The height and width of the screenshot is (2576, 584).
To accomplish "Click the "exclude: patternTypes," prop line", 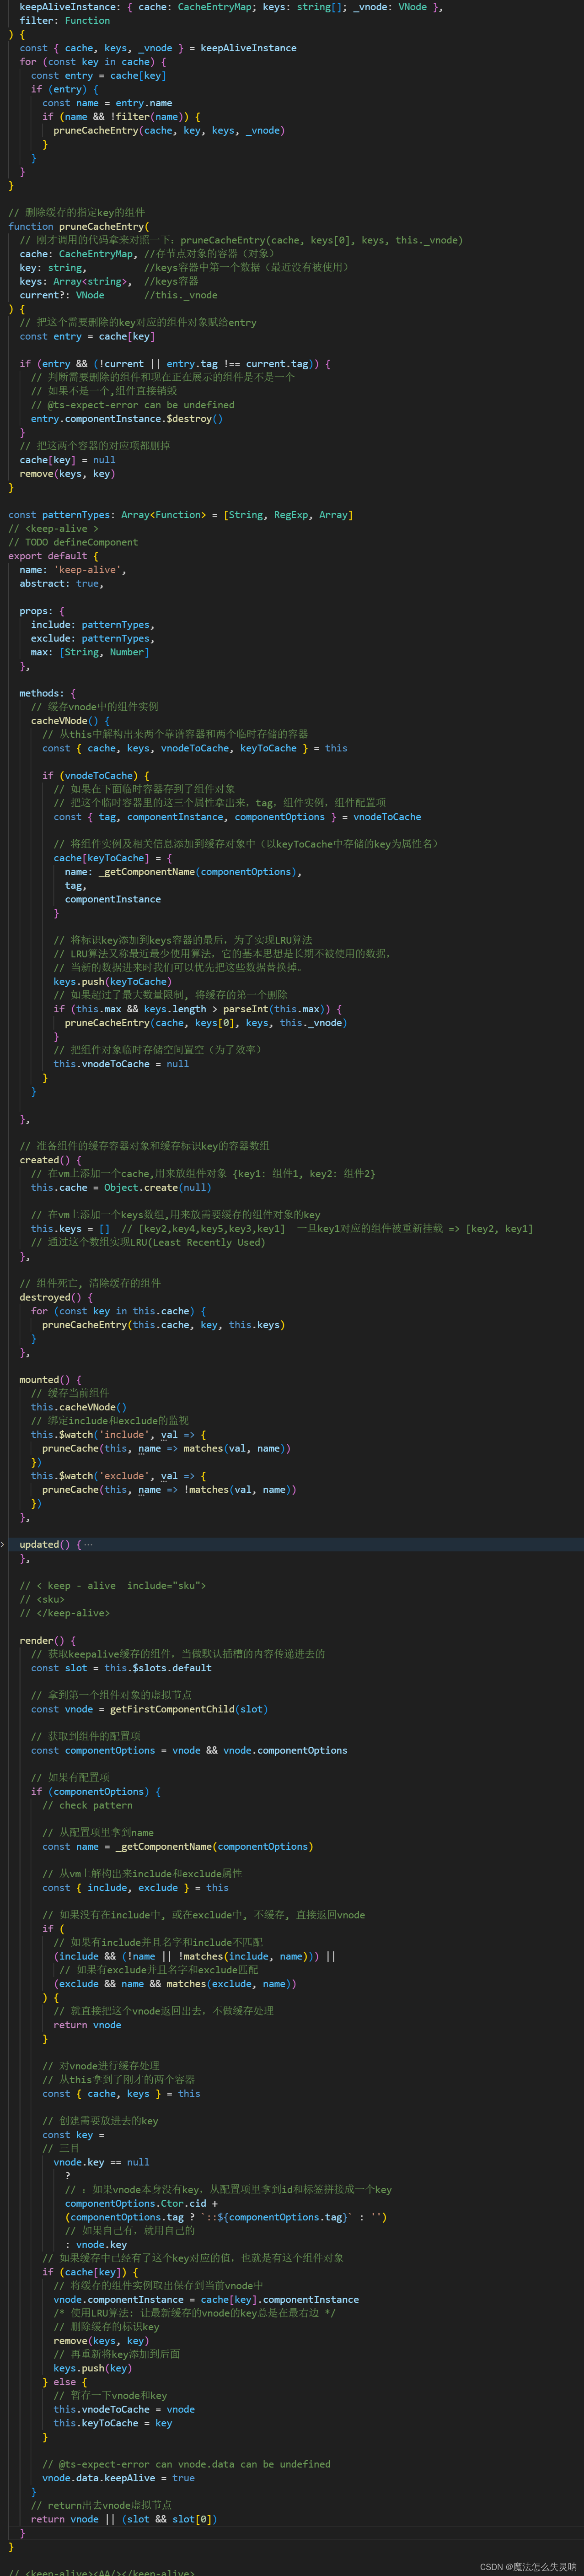I will pyautogui.click(x=93, y=638).
